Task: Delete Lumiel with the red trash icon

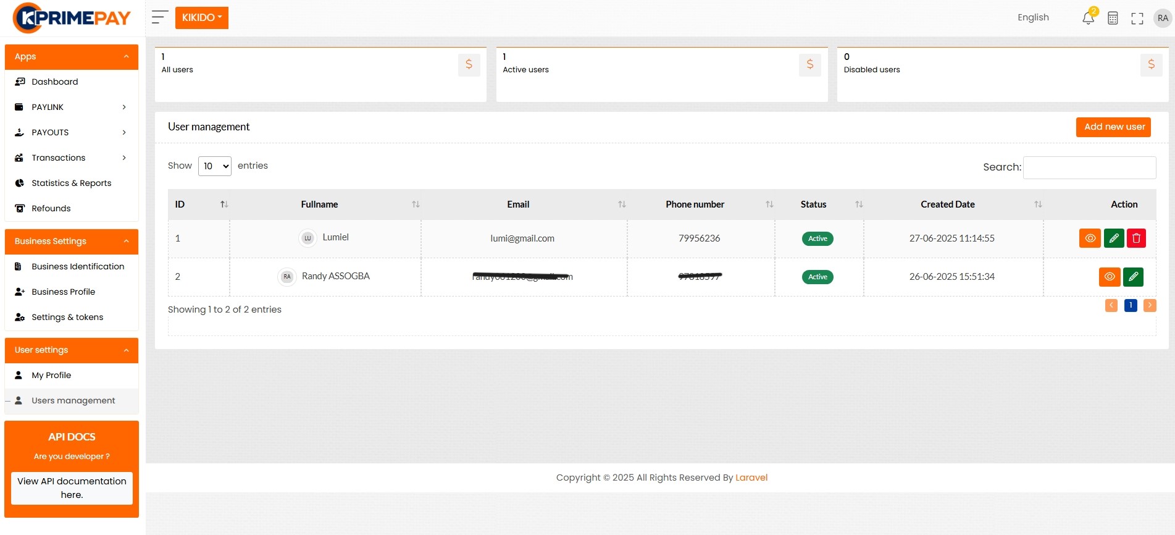Action: (1136, 238)
